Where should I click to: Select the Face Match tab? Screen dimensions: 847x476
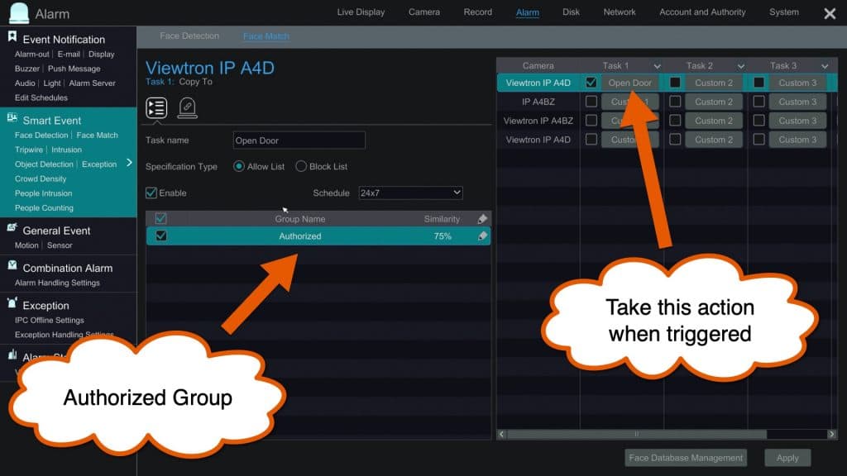pos(266,36)
